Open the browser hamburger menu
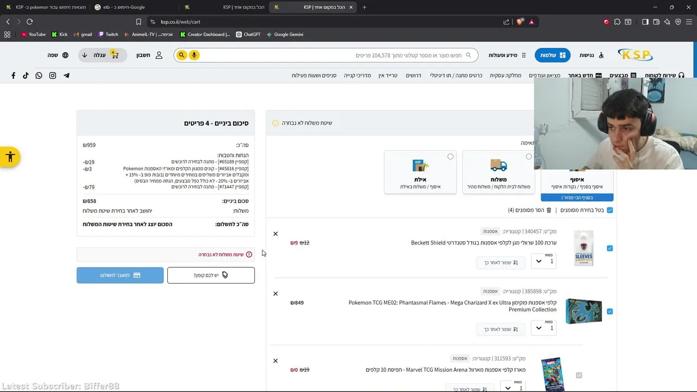This screenshot has width=697, height=392. [x=689, y=22]
